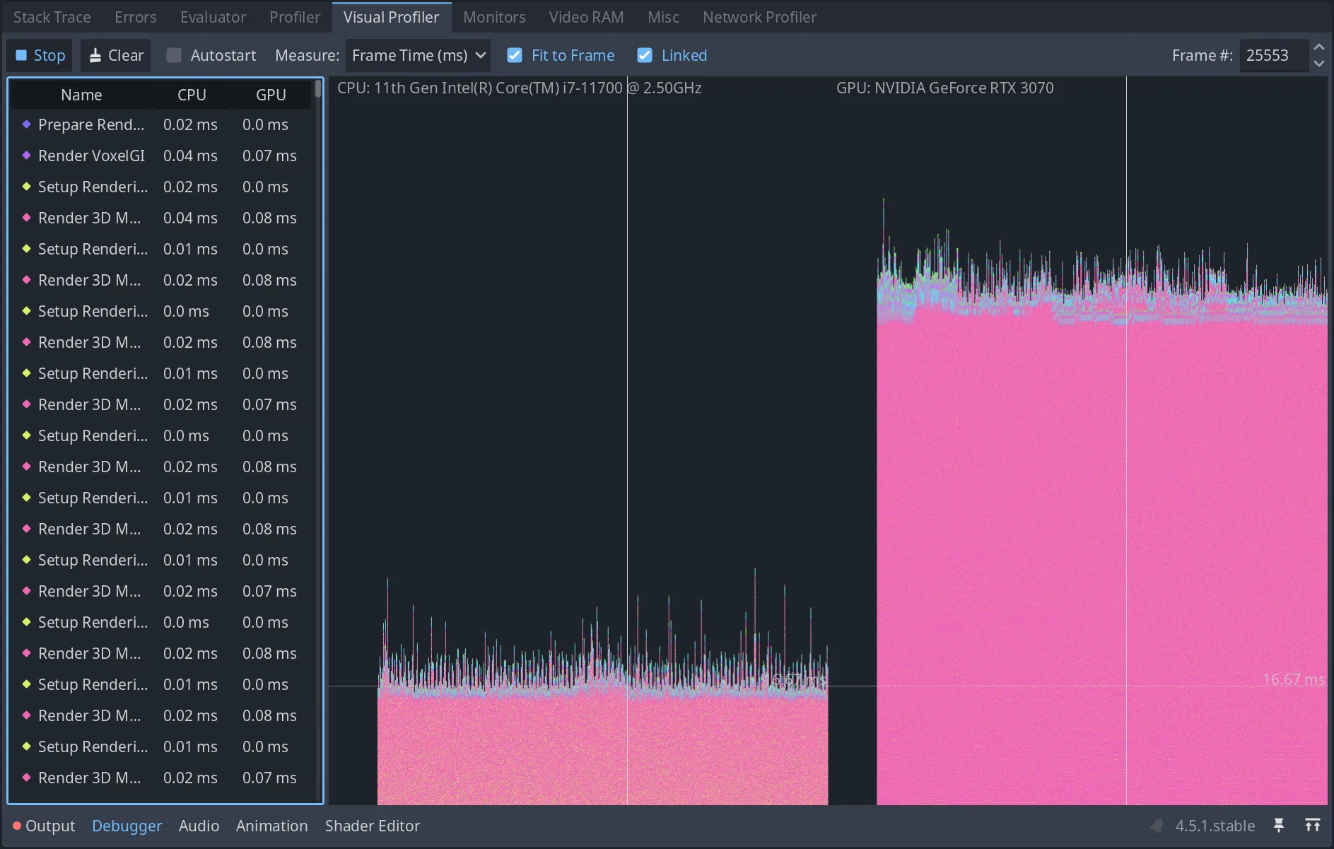Click the pin icon to keep debugger panel open
Screen dimensions: 1334x849
[x=1280, y=825]
